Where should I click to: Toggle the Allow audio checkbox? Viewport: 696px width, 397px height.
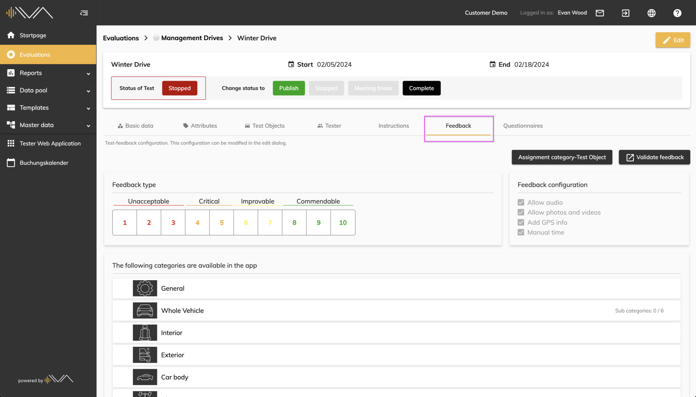click(x=521, y=202)
